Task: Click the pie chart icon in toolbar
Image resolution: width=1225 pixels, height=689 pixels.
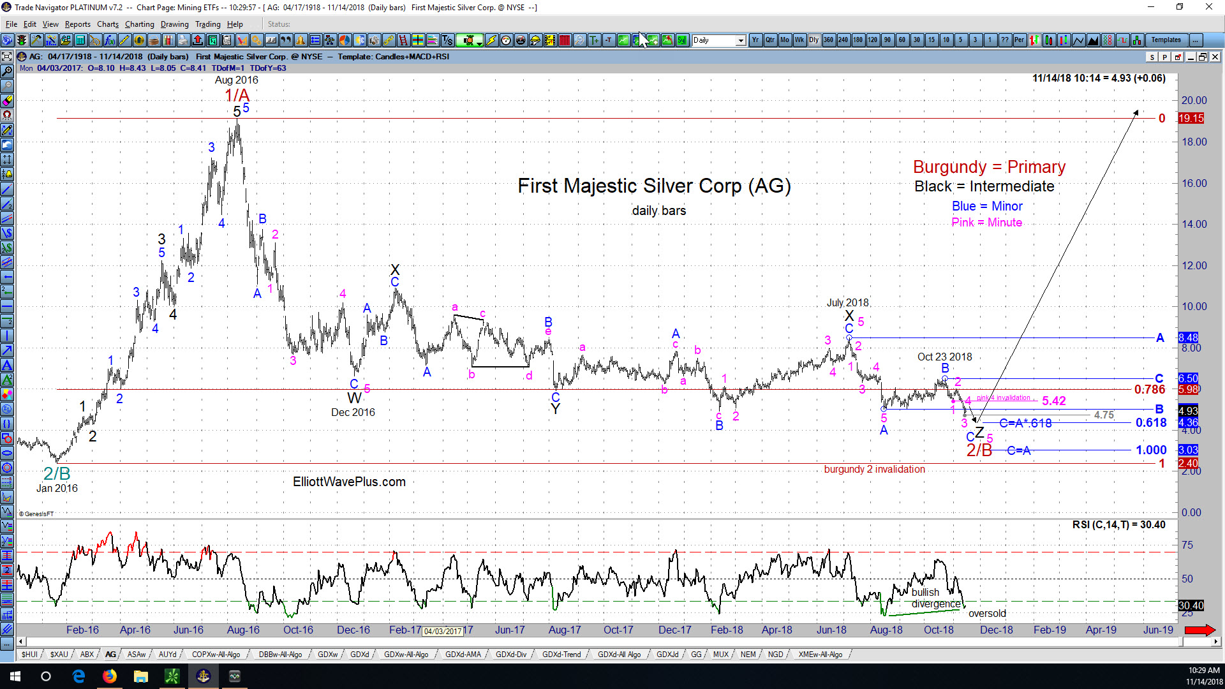Action: tap(345, 40)
